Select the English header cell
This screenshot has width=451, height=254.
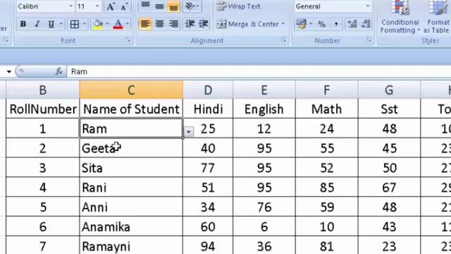(x=264, y=109)
